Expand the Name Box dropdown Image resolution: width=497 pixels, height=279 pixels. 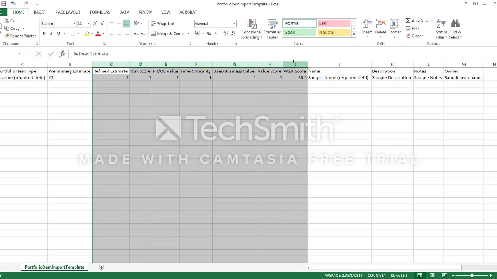click(x=19, y=54)
